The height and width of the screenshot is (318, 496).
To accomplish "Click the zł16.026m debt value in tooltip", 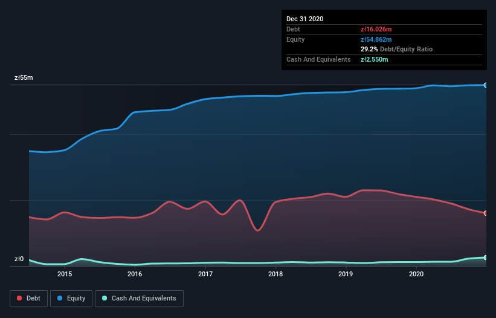I will pos(376,29).
